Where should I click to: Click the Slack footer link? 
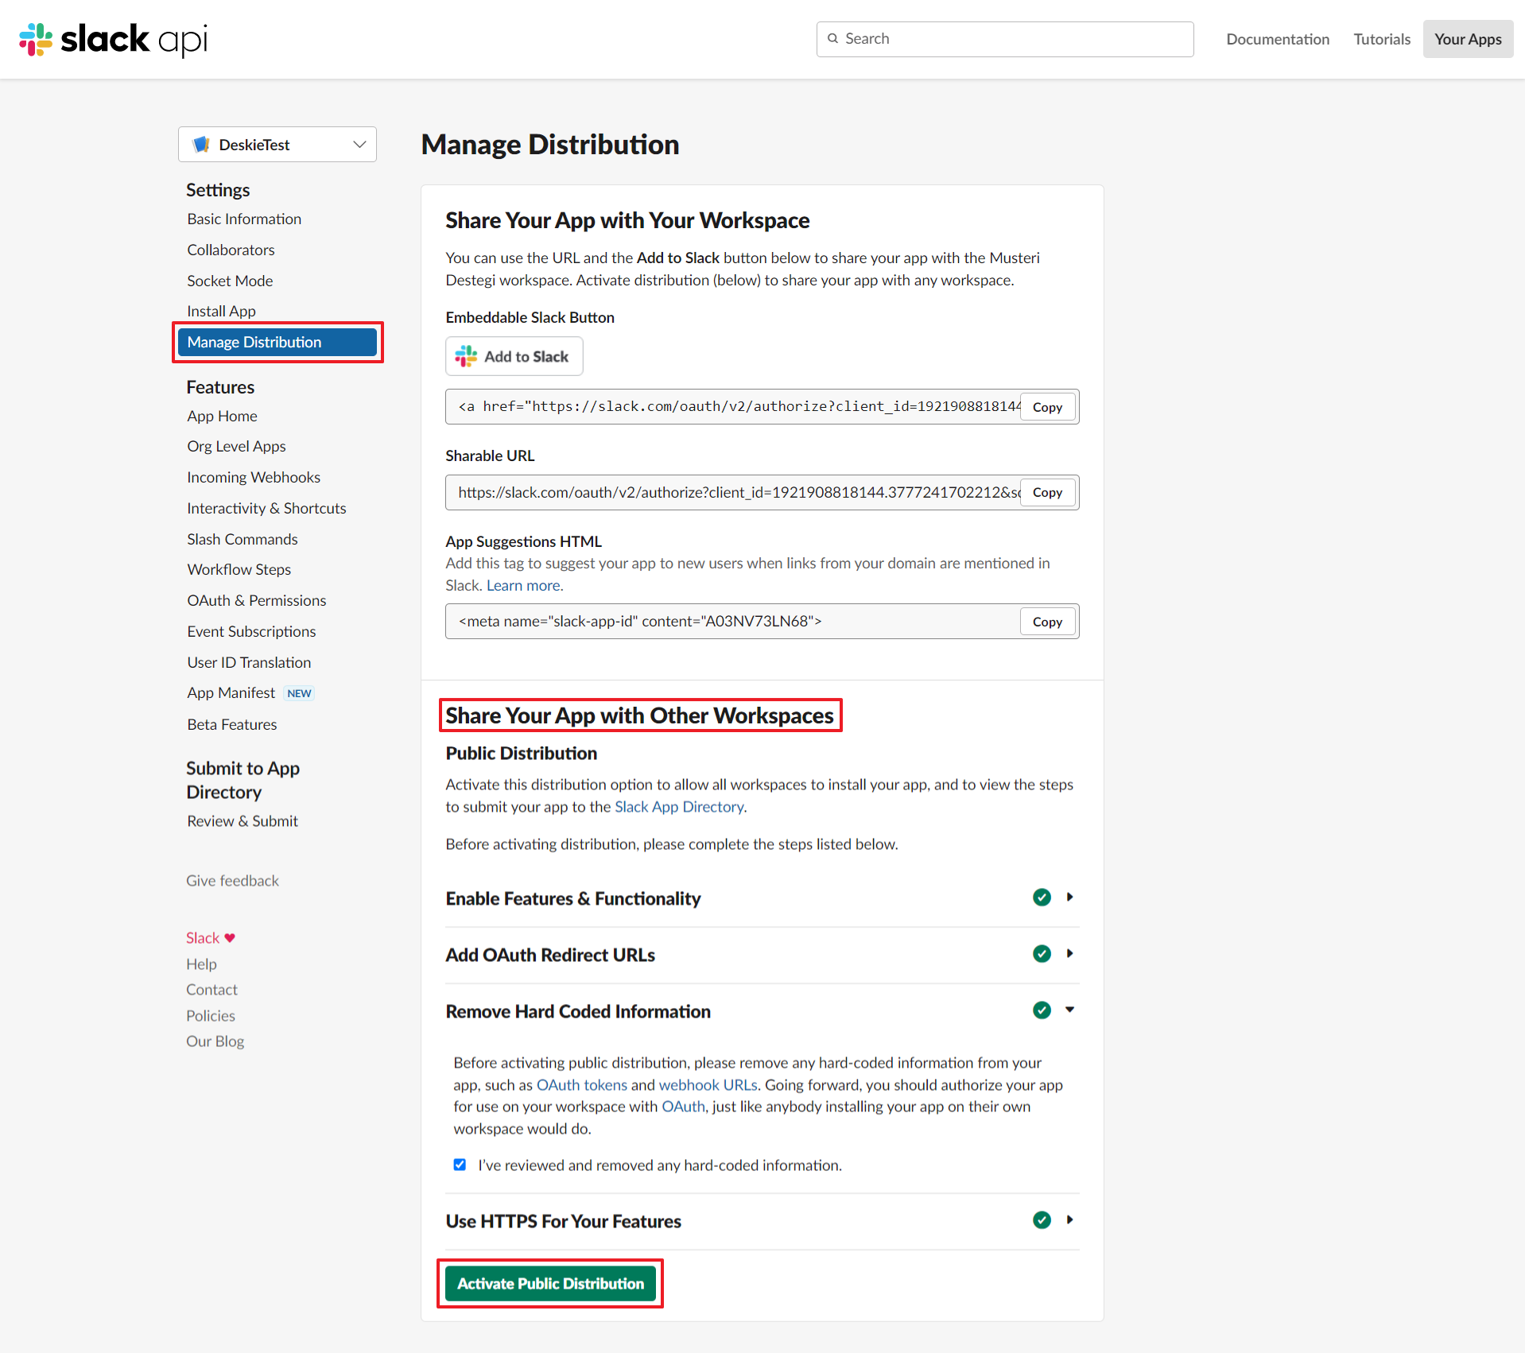click(203, 938)
